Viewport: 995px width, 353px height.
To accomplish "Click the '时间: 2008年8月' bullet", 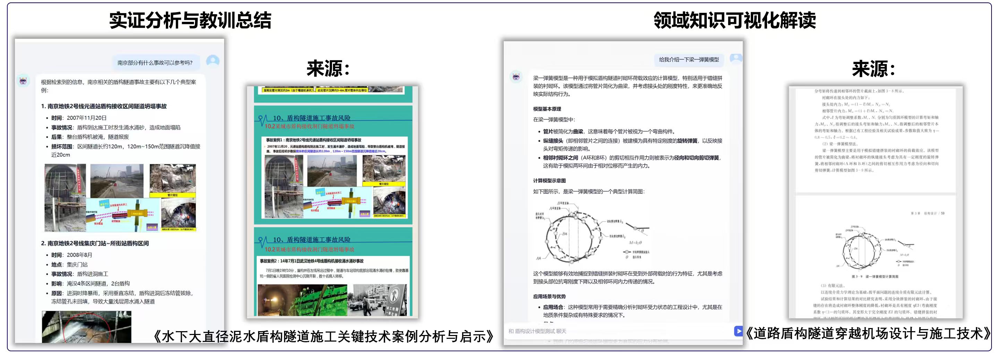I will point(71,255).
